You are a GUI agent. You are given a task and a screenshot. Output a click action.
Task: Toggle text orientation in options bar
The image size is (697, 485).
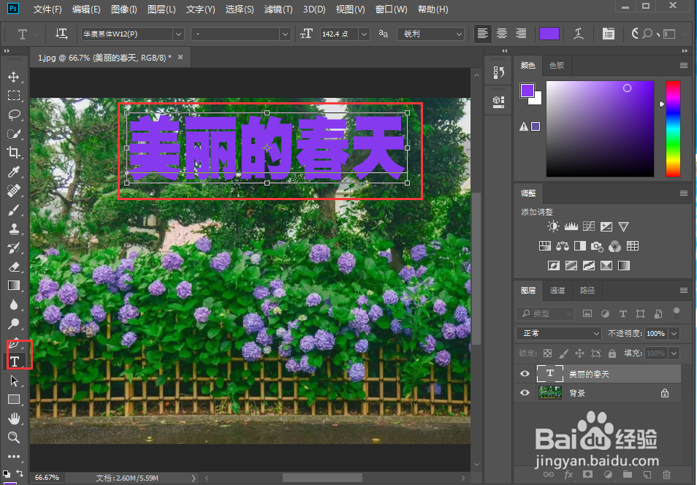[x=61, y=34]
